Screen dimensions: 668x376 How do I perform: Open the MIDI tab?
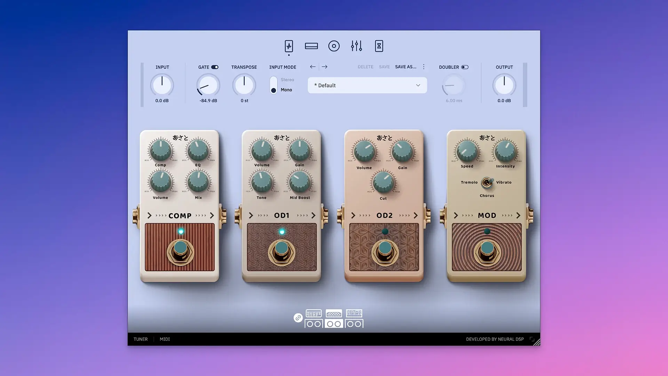[165, 339]
